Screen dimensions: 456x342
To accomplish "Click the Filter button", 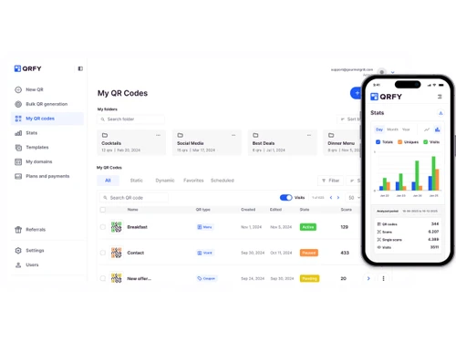I will click(330, 181).
